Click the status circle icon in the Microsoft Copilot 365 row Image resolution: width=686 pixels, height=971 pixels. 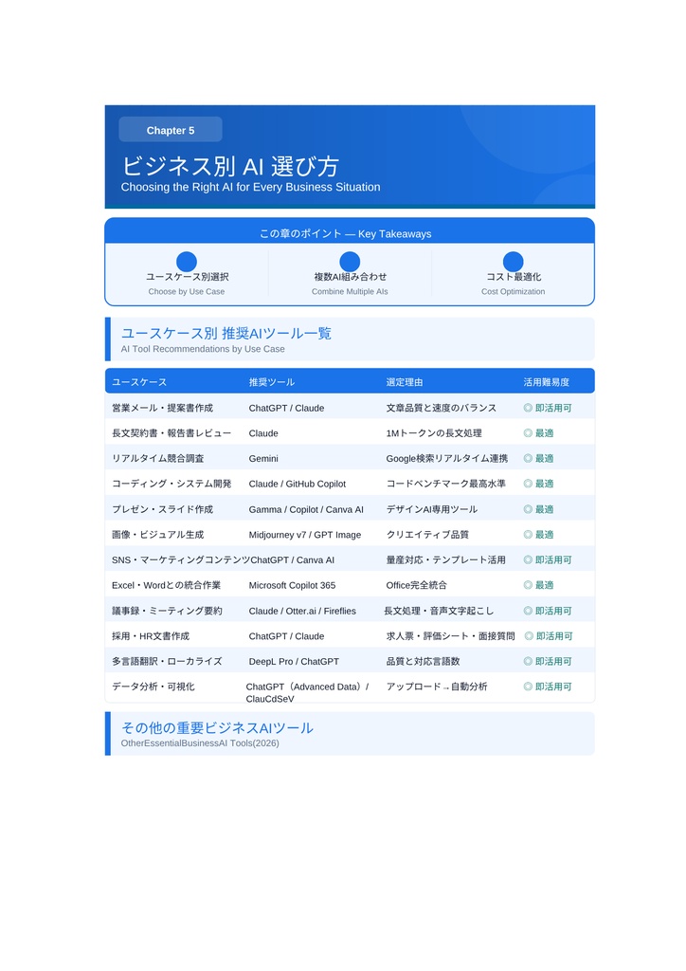(528, 585)
